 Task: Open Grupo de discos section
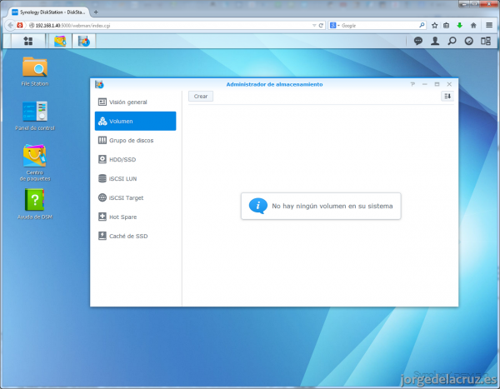135,140
